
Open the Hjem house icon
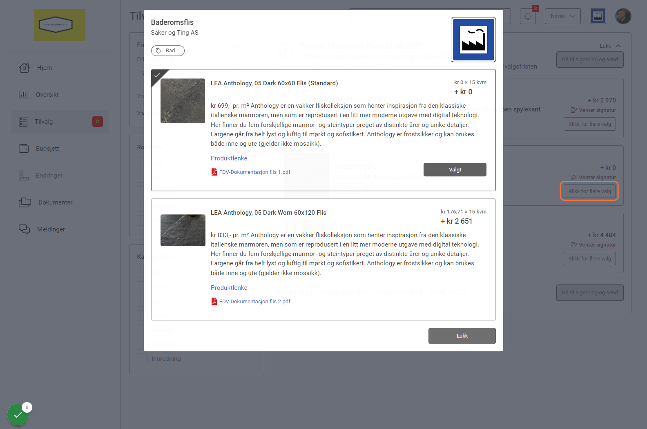24,68
